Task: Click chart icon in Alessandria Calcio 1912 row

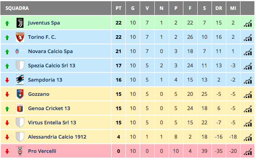Action: [x=248, y=137]
